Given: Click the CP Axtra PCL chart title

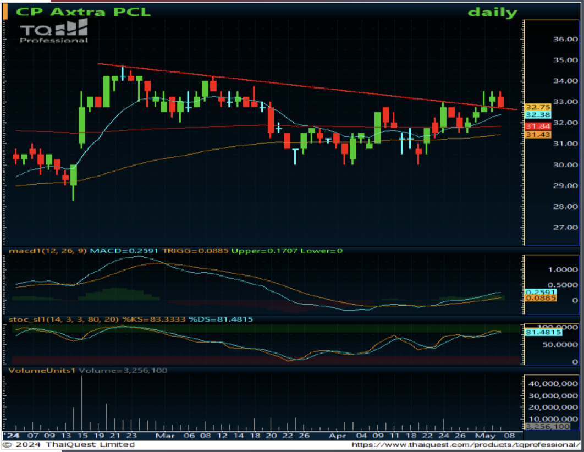Looking at the screenshot, I should [x=83, y=12].
